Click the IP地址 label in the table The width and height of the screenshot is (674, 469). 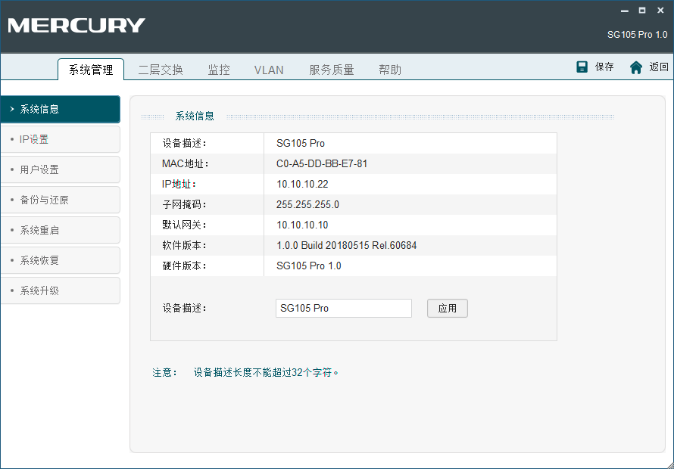pyautogui.click(x=179, y=185)
